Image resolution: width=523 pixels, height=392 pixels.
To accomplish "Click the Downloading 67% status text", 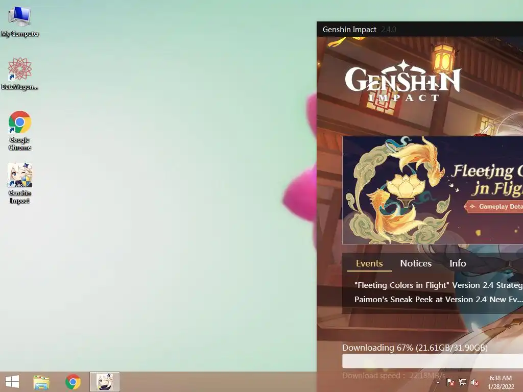I will [415, 348].
